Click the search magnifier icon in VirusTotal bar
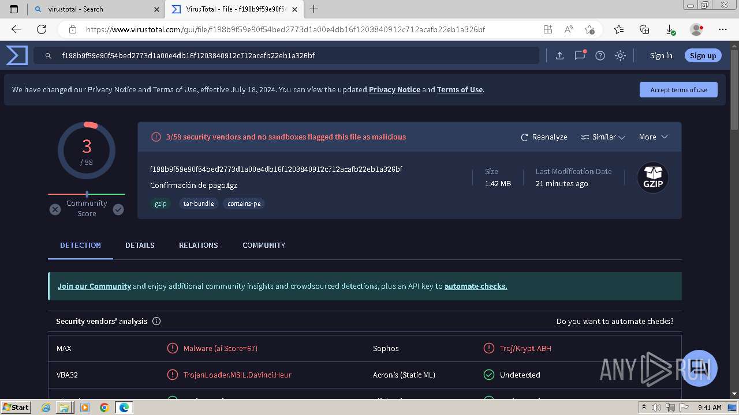Image resolution: width=739 pixels, height=415 pixels. [x=50, y=56]
